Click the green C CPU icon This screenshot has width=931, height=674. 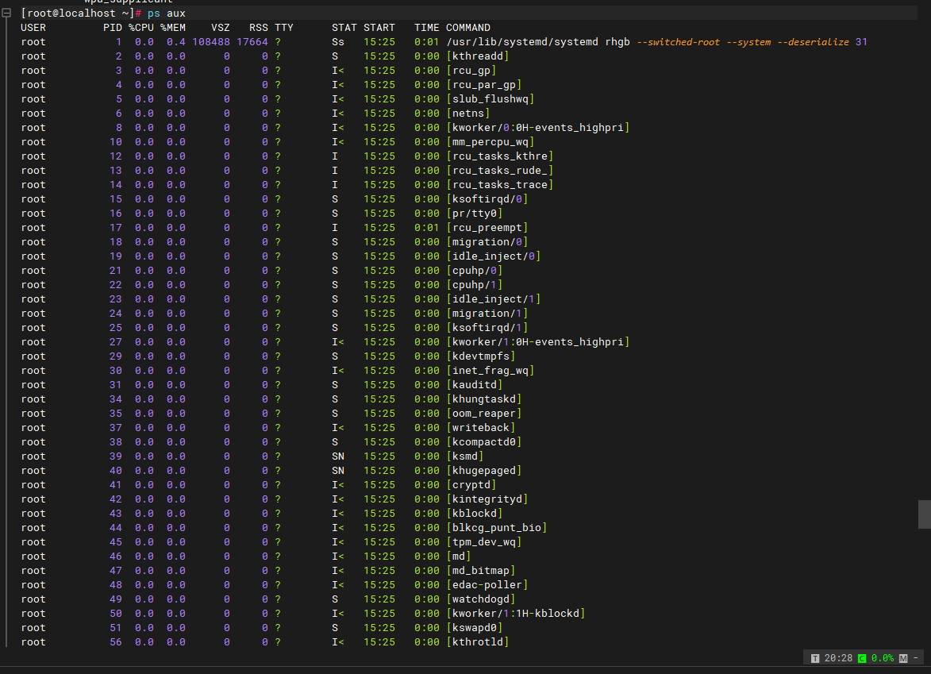click(x=862, y=658)
